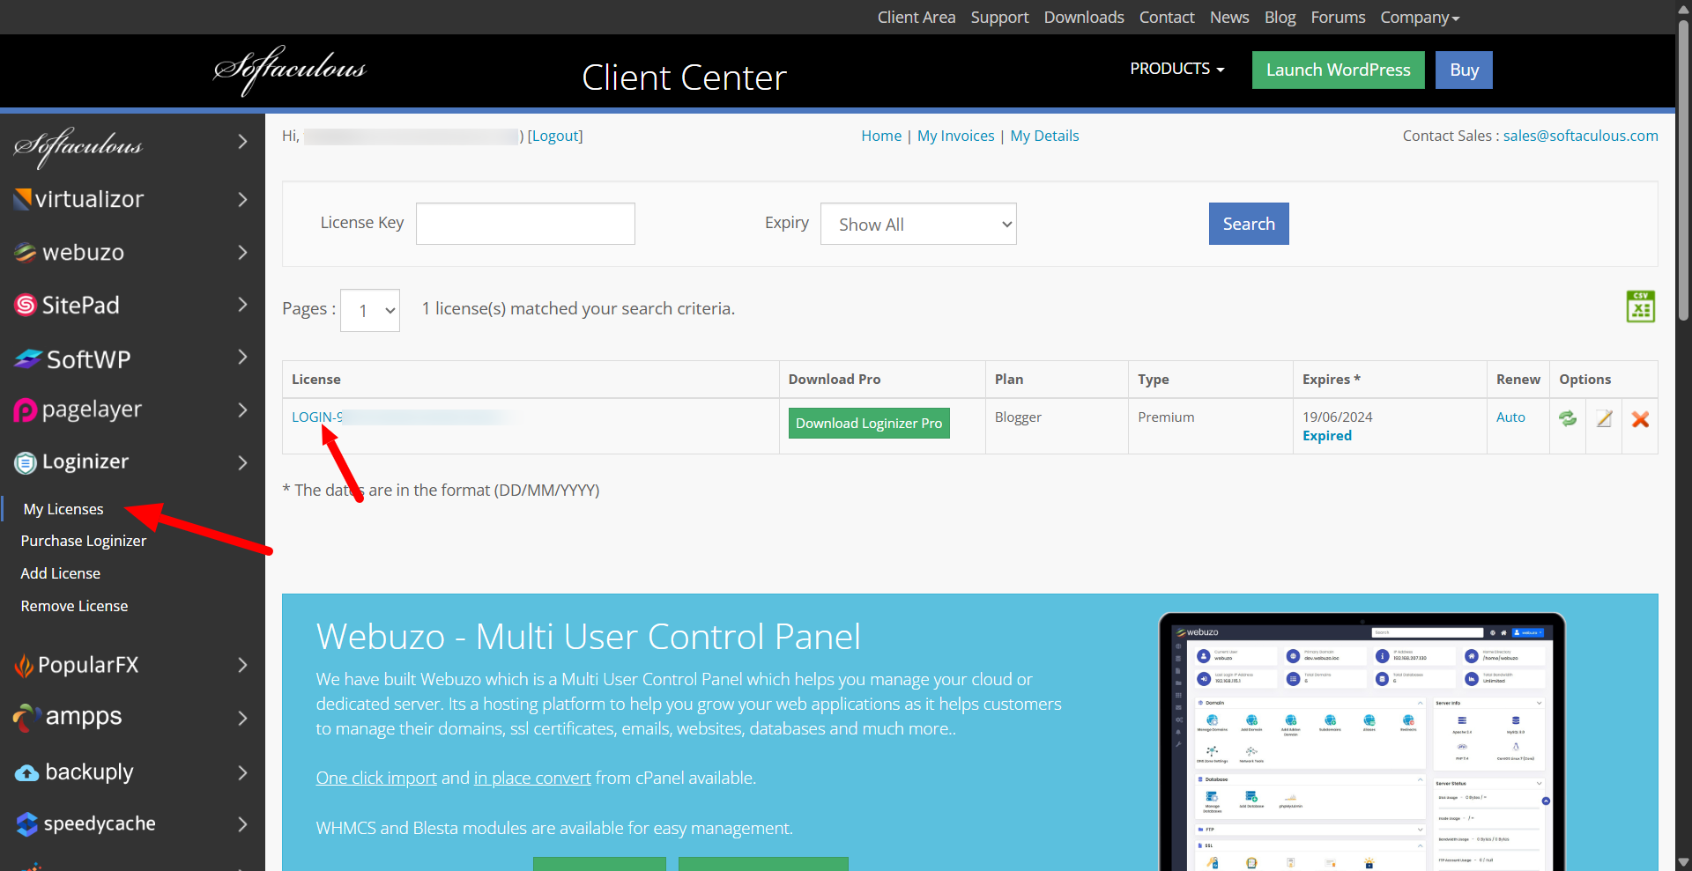Screen dimensions: 1692x871
Task: Expand the SitePad sidebar section
Action: (243, 305)
